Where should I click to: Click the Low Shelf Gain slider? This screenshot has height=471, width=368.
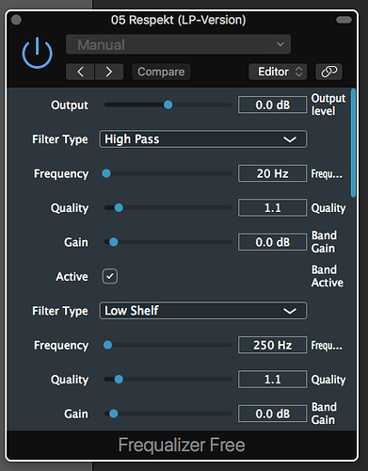[168, 414]
